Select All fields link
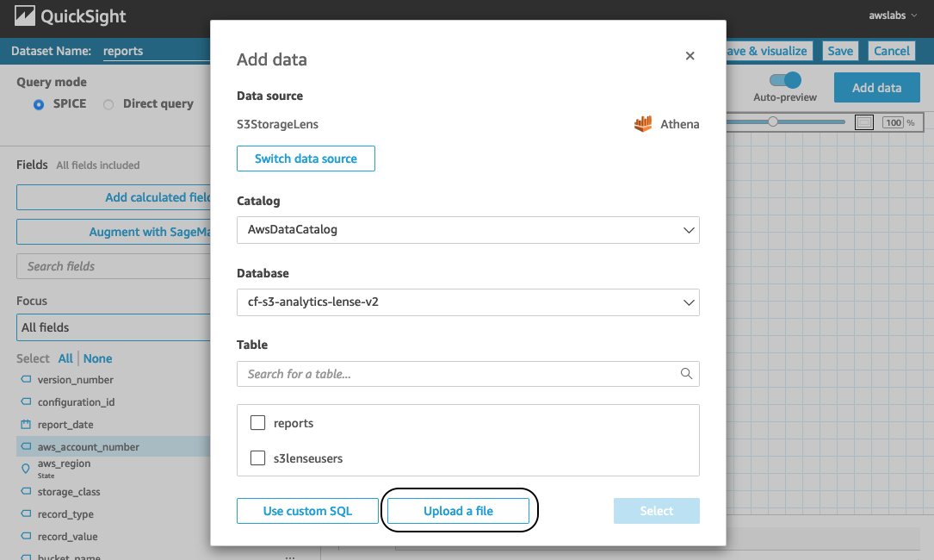934x560 pixels. pyautogui.click(x=65, y=358)
